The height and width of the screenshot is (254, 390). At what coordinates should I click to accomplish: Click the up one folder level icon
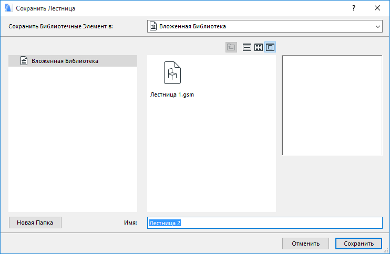click(x=231, y=47)
